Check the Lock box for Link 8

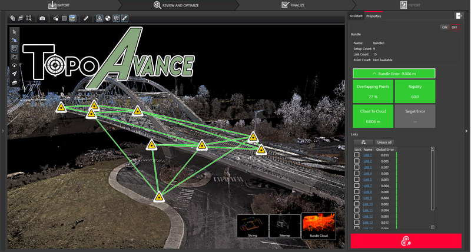pos(357,191)
